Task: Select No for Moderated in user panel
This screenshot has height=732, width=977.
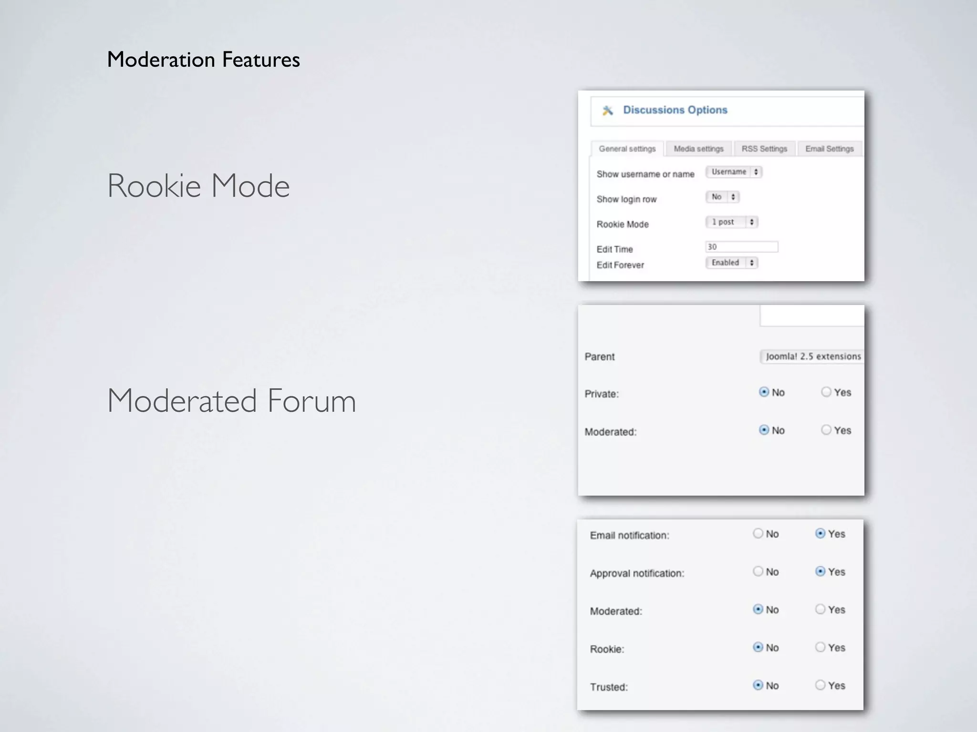Action: coord(758,610)
